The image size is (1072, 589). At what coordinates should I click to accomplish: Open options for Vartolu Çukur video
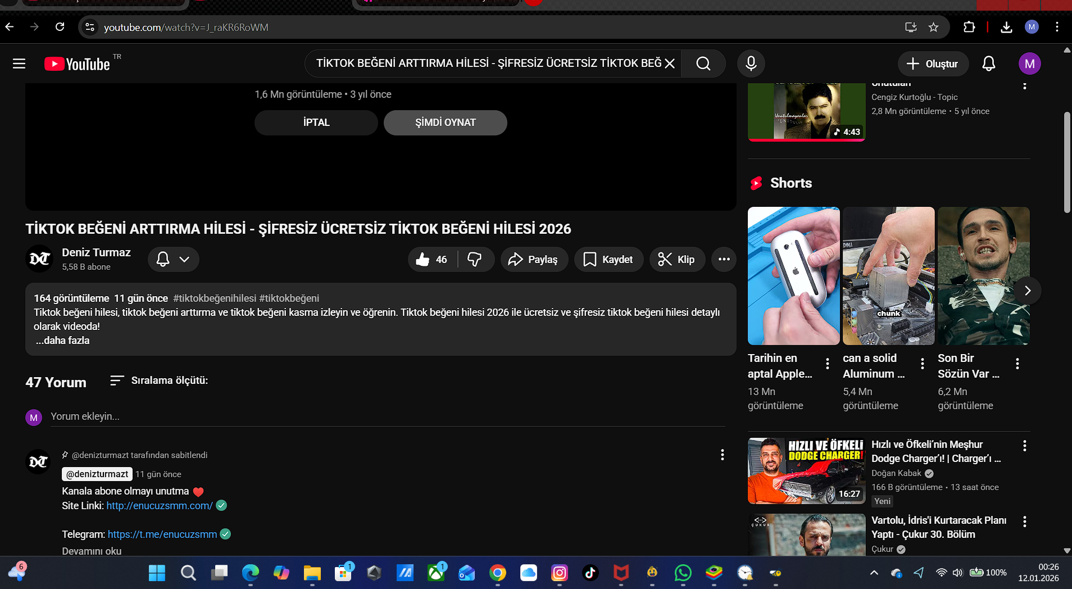1025,522
